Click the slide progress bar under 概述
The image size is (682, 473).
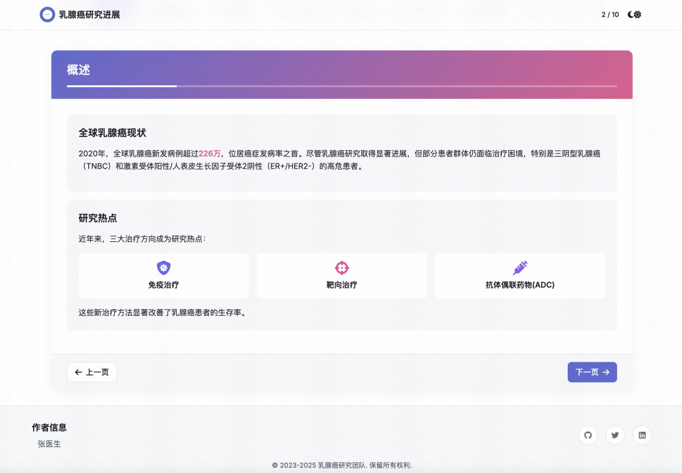pos(342,86)
